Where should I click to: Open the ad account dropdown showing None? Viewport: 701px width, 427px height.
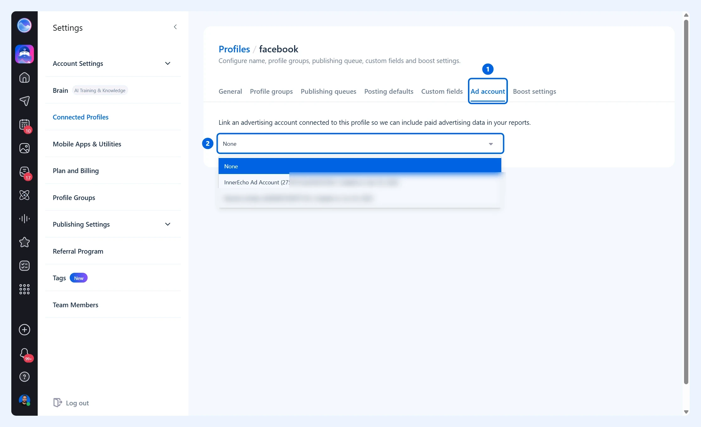click(360, 144)
